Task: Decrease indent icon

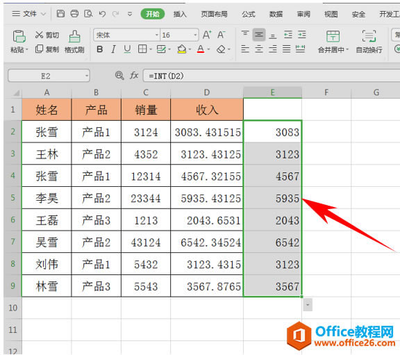Action: click(x=288, y=35)
